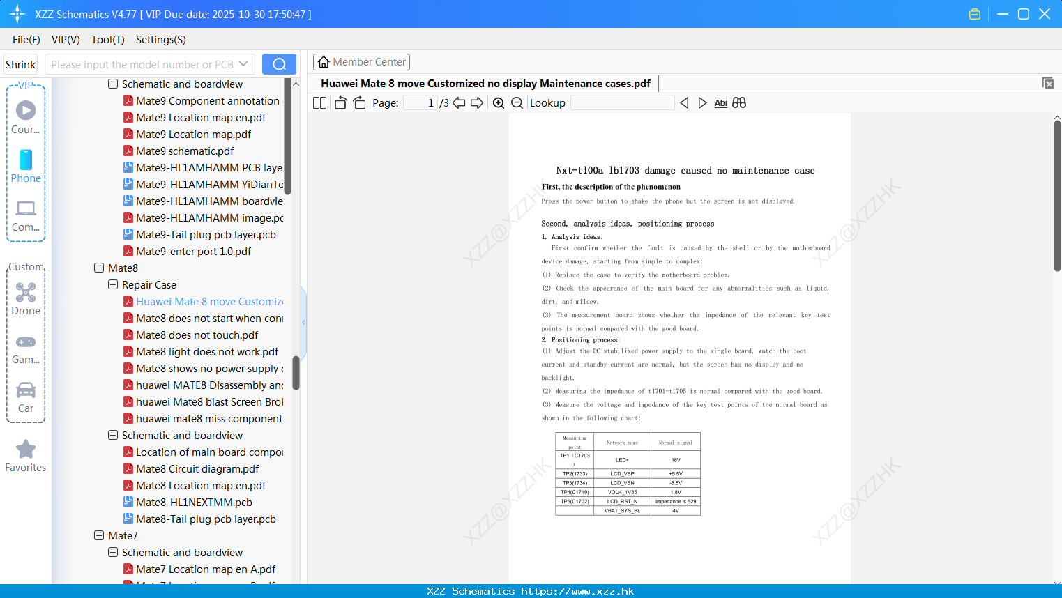Click the PDF viewer vertical scrollbar thumb

pyautogui.click(x=1057, y=196)
